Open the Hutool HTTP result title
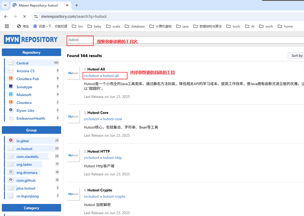The width and height of the screenshot is (304, 216). [98, 151]
